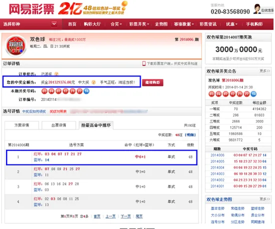Screen dimensions: 275x229
Task: Click 更多 in the 双色球走势图 panel
Action: [x=264, y=199]
